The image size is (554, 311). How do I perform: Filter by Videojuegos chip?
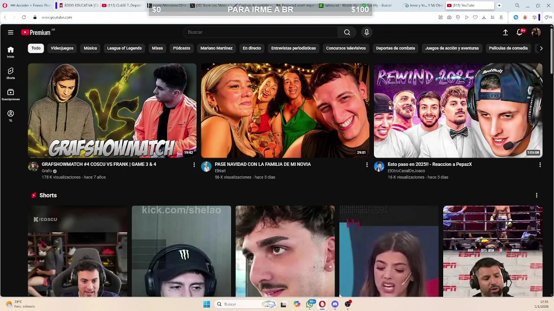62,48
